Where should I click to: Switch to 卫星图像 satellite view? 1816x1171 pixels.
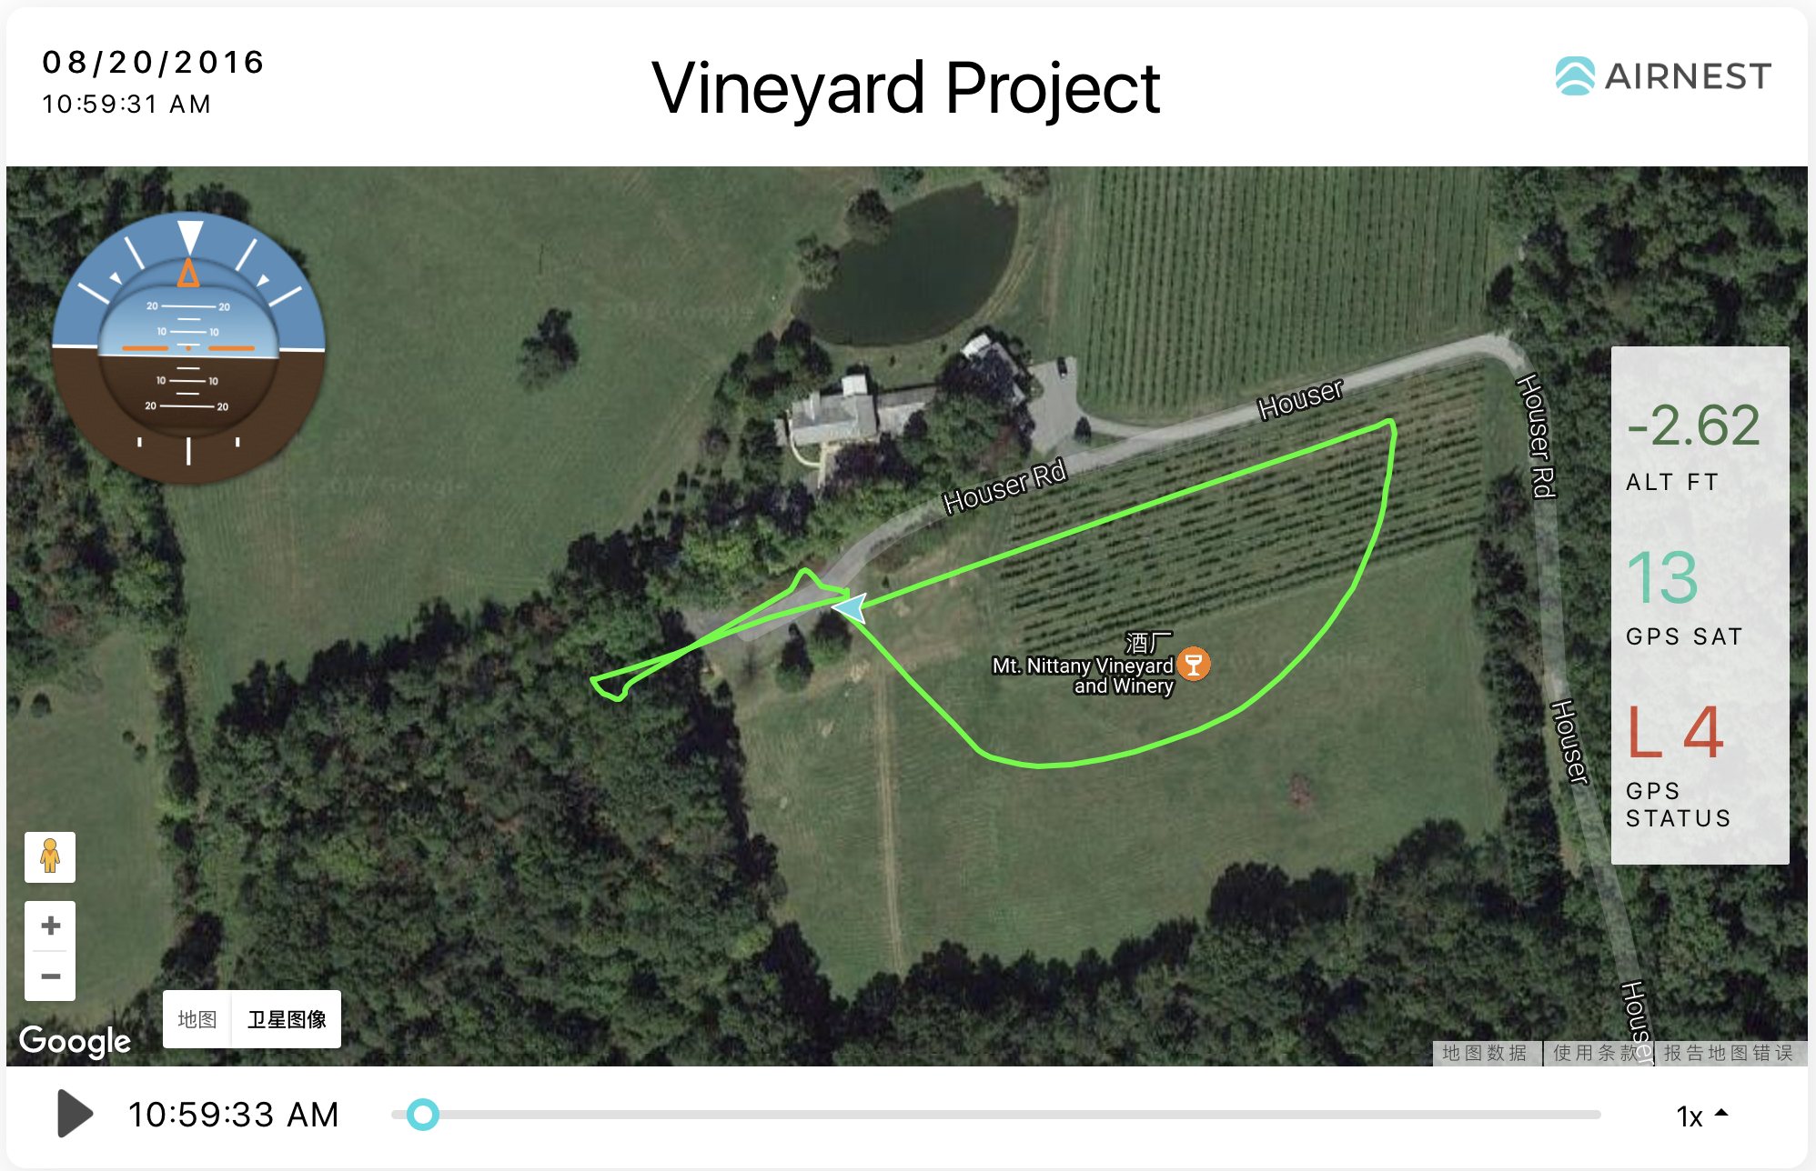[287, 1019]
